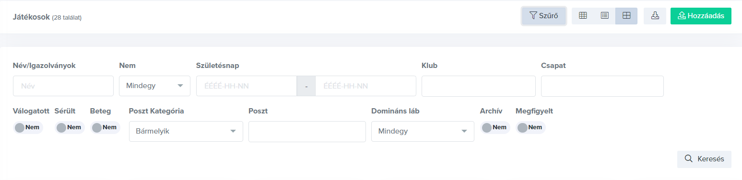Viewport: 742px width, 180px height.
Task: Click the table grid view icon
Action: click(x=583, y=16)
